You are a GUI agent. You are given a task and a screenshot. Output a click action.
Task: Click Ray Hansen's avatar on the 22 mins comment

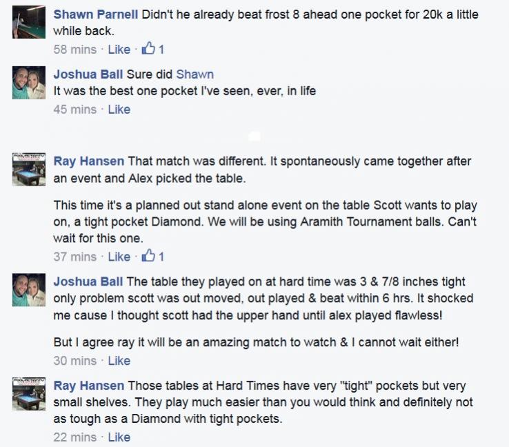click(x=29, y=393)
